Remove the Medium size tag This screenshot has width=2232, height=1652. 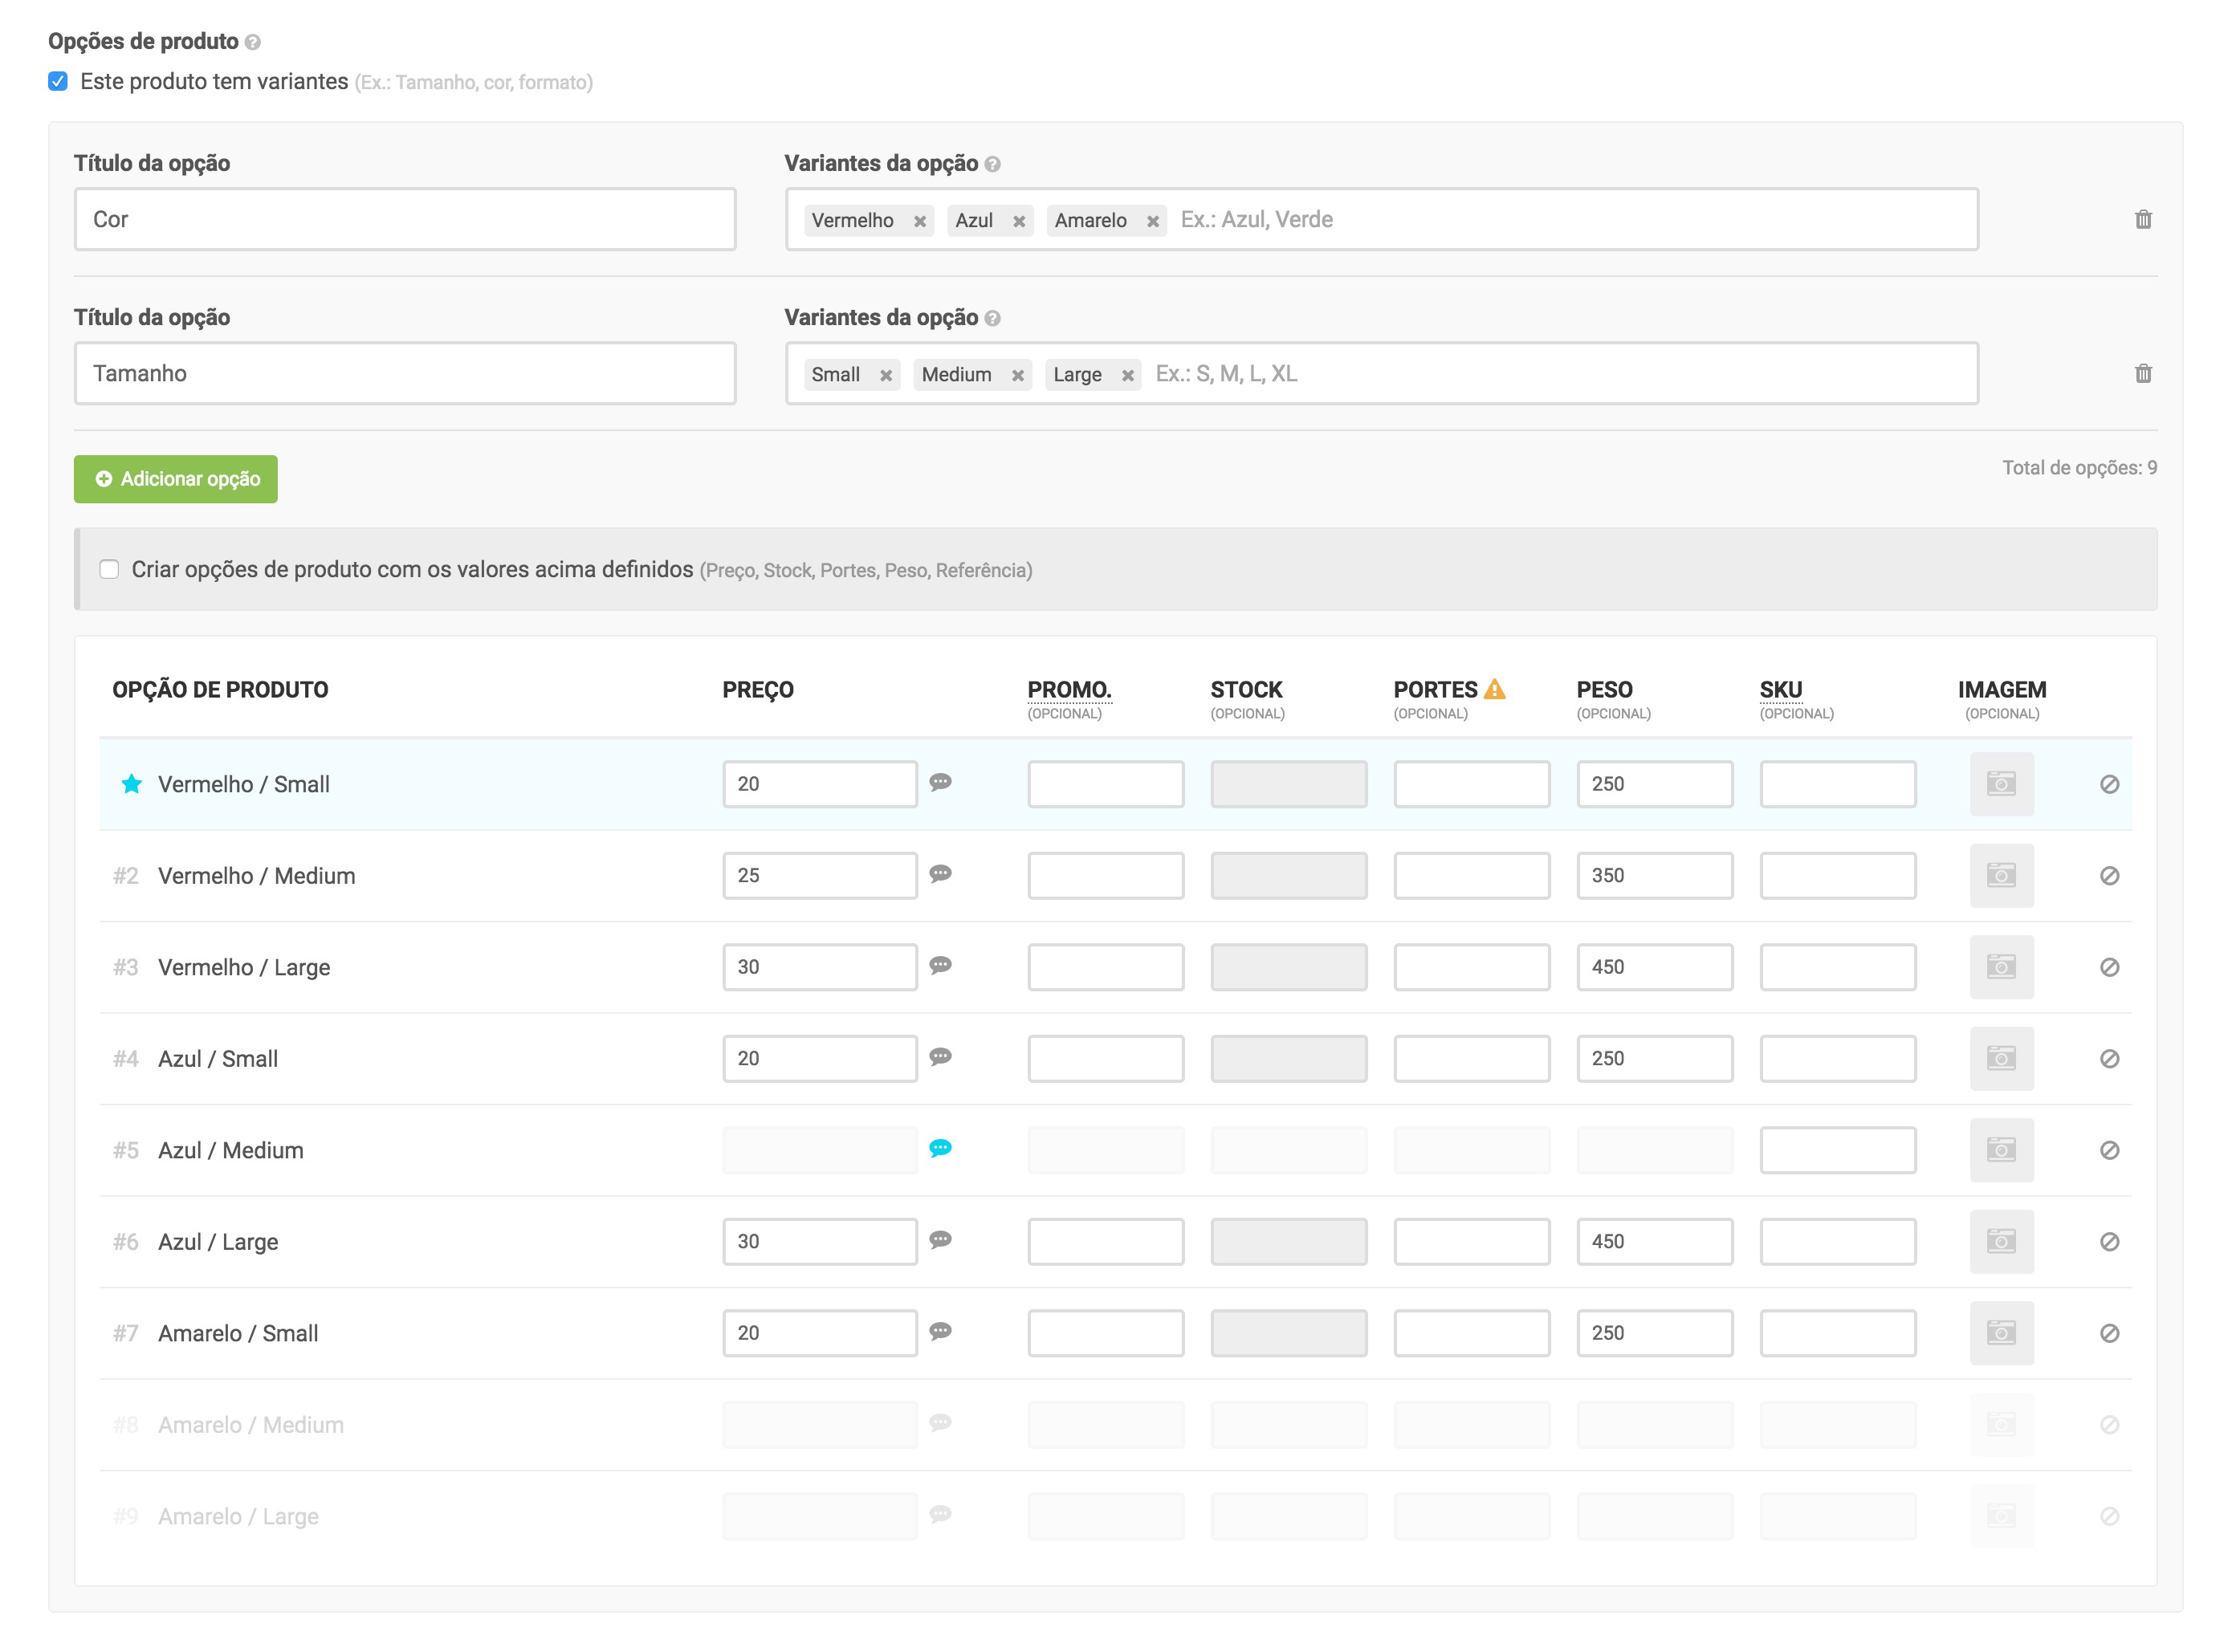pyautogui.click(x=1017, y=375)
